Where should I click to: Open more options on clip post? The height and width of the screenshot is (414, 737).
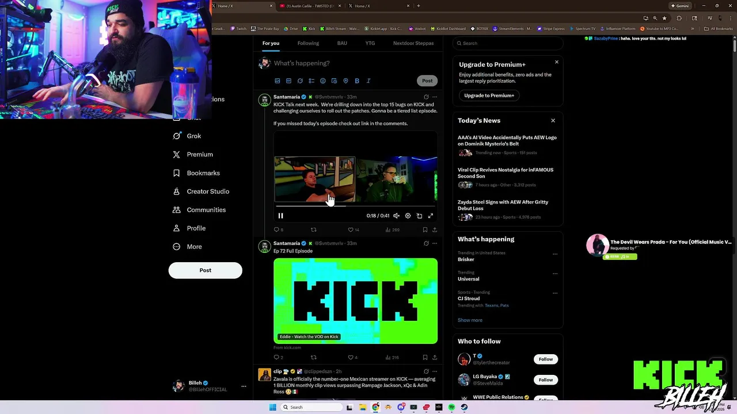click(x=435, y=371)
